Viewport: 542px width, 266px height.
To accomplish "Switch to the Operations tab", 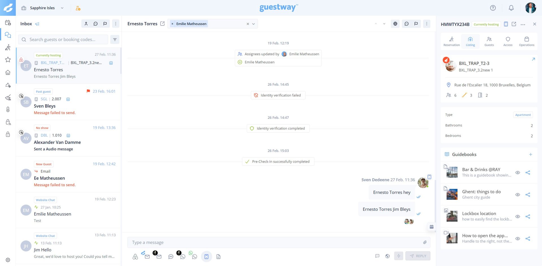I will coord(526,41).
